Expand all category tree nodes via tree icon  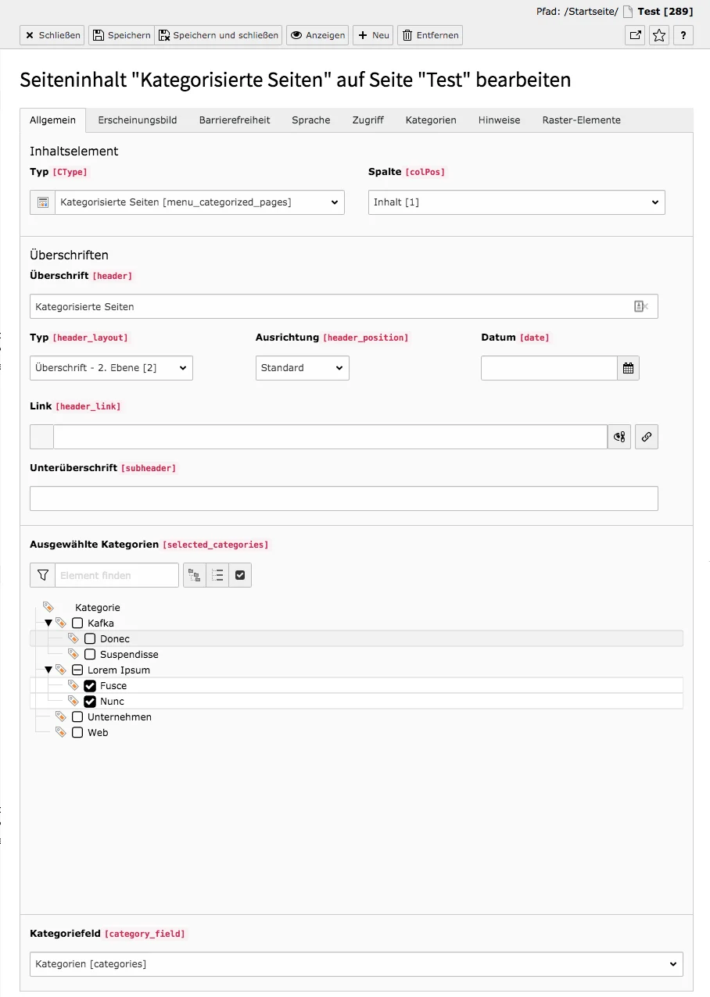[x=194, y=575]
